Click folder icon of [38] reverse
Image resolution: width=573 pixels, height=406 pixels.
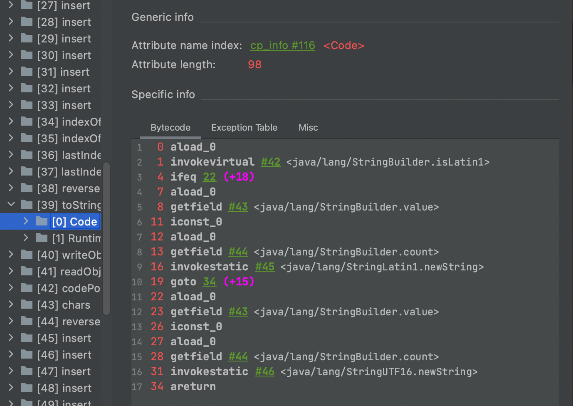pyautogui.click(x=27, y=188)
